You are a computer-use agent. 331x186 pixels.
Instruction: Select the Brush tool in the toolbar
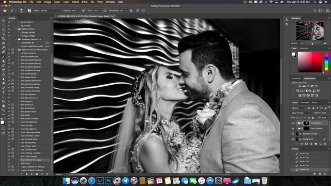click(4, 56)
